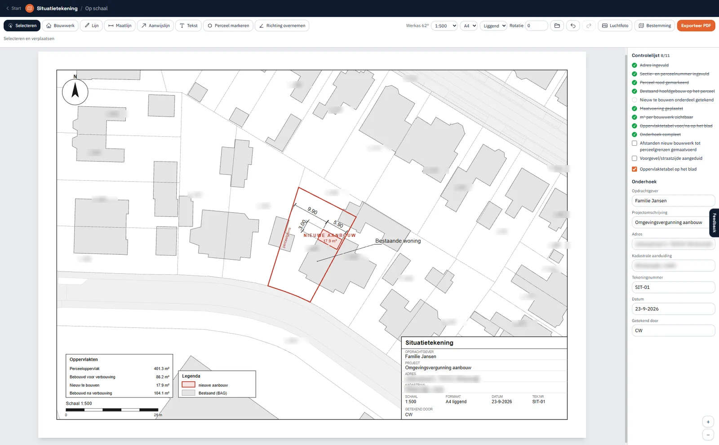Pick the Maatlijn dimension tool
Image resolution: width=719 pixels, height=445 pixels.
click(120, 26)
